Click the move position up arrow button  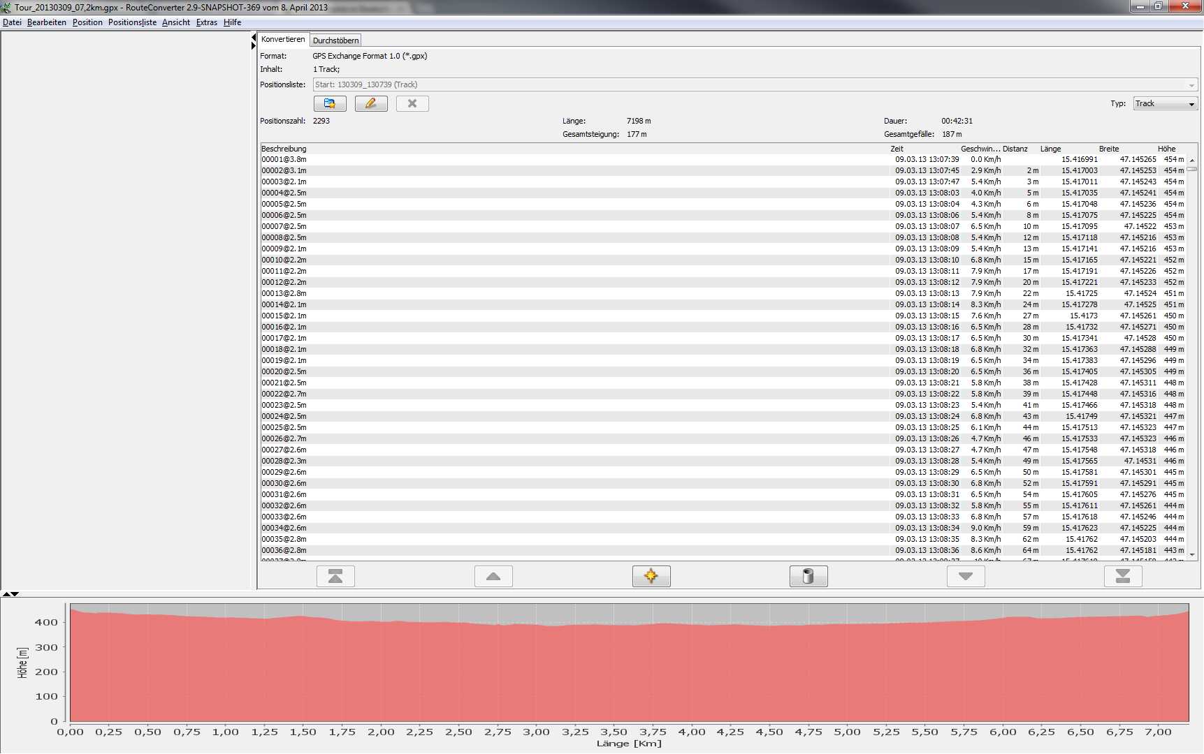(493, 577)
